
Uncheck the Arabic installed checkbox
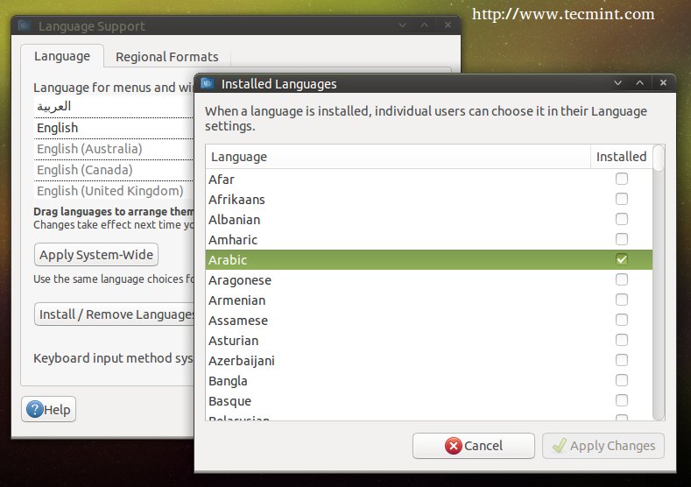click(x=621, y=259)
